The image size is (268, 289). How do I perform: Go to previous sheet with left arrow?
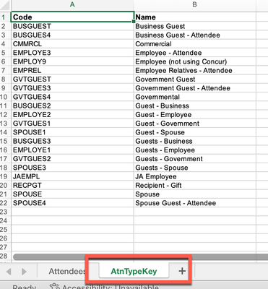tap(9, 272)
